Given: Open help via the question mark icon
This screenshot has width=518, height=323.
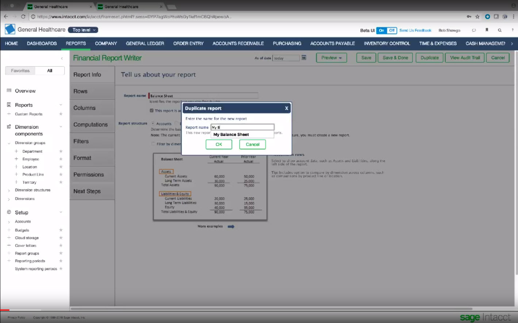Looking at the screenshot, I should pos(512,30).
